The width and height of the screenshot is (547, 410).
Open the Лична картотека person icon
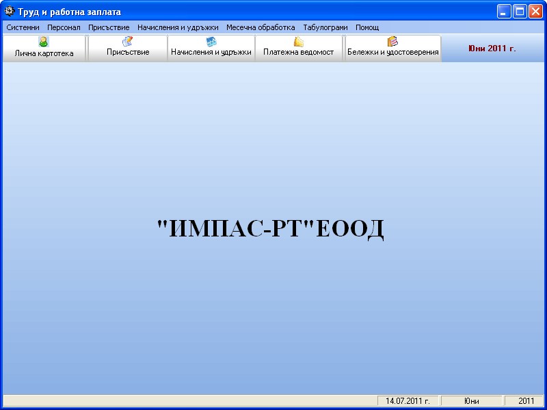pyautogui.click(x=44, y=42)
